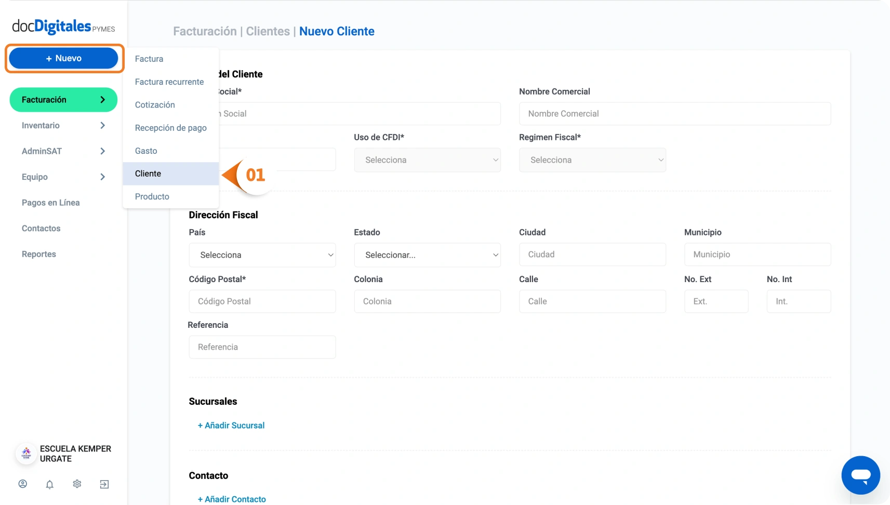Expand the Inventario sidebar section
The width and height of the screenshot is (890, 505).
[x=63, y=125]
